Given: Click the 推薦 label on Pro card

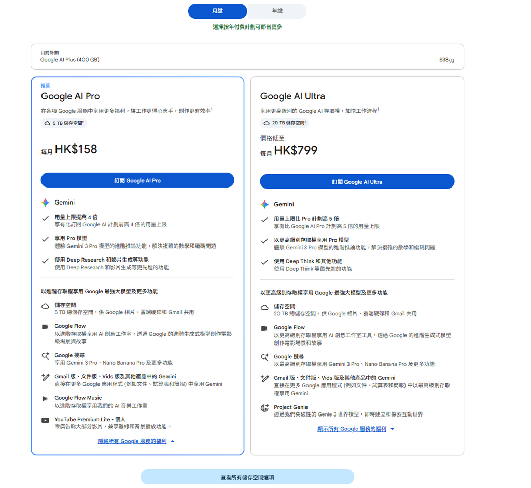Looking at the screenshot, I should coord(45,85).
